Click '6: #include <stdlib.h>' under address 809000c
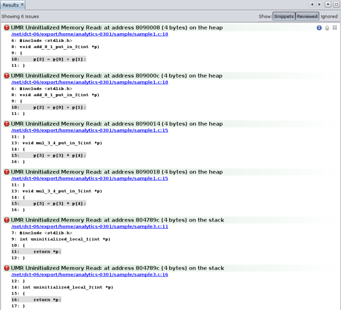The width and height of the screenshot is (341, 310). [x=41, y=88]
